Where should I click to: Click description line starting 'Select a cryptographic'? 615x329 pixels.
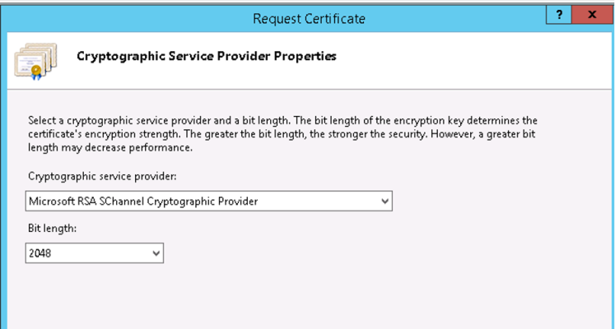282,120
